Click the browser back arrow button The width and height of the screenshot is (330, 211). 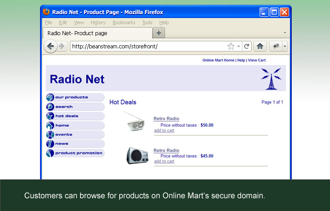[51, 46]
